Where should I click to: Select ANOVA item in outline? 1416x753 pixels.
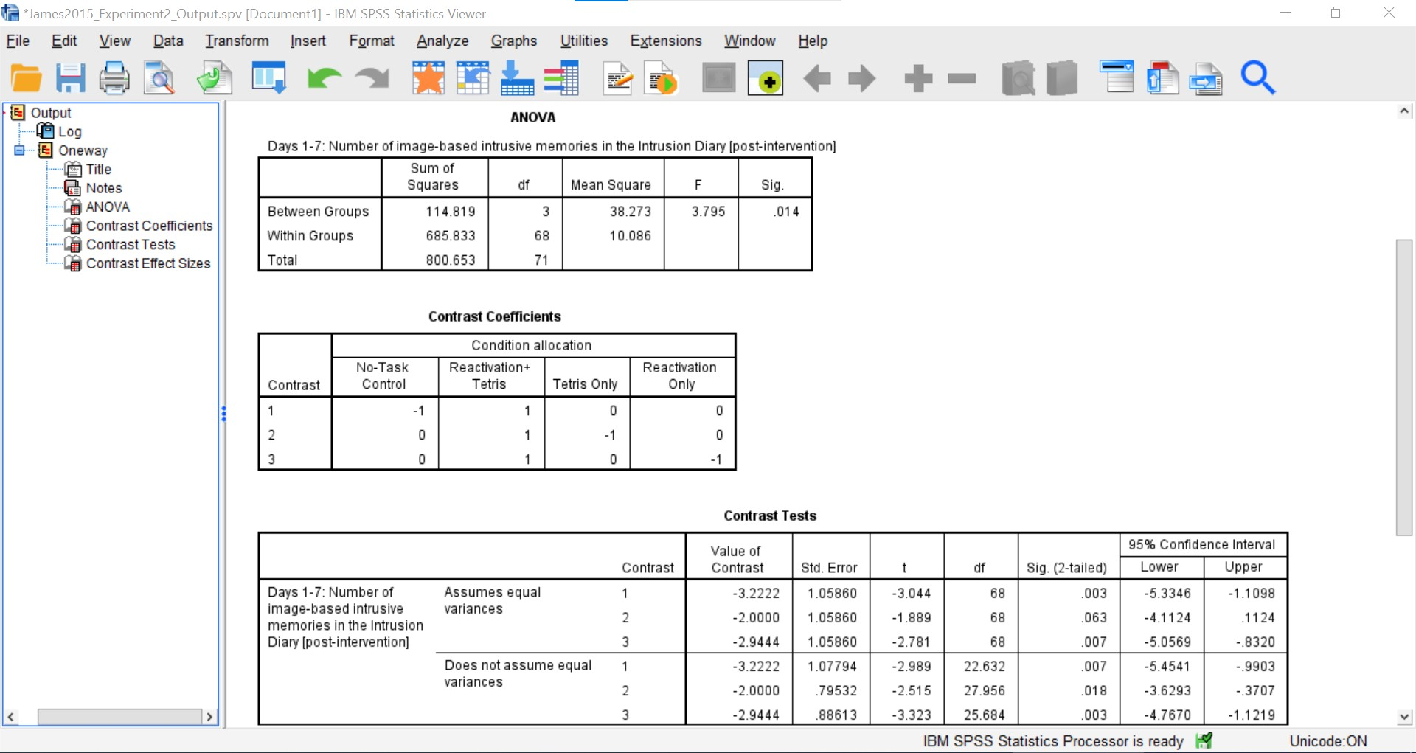[108, 207]
